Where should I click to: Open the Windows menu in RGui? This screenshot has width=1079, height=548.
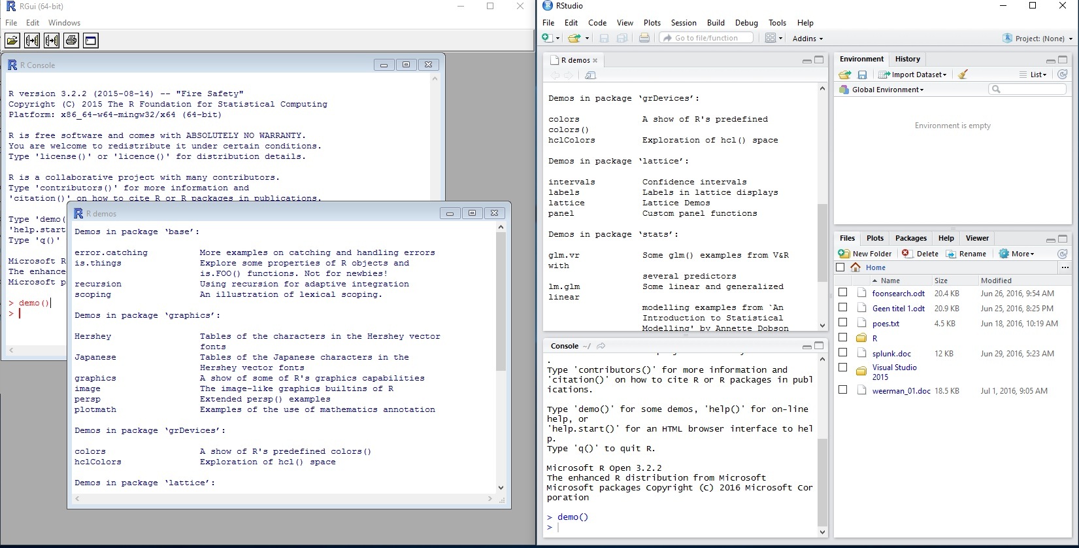tap(64, 22)
